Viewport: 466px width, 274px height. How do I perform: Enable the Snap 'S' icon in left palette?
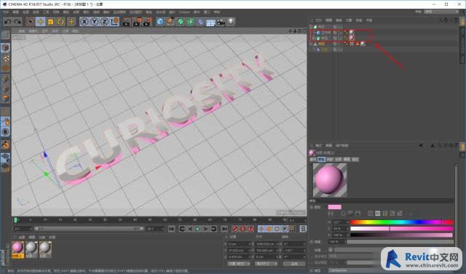[x=5, y=131]
